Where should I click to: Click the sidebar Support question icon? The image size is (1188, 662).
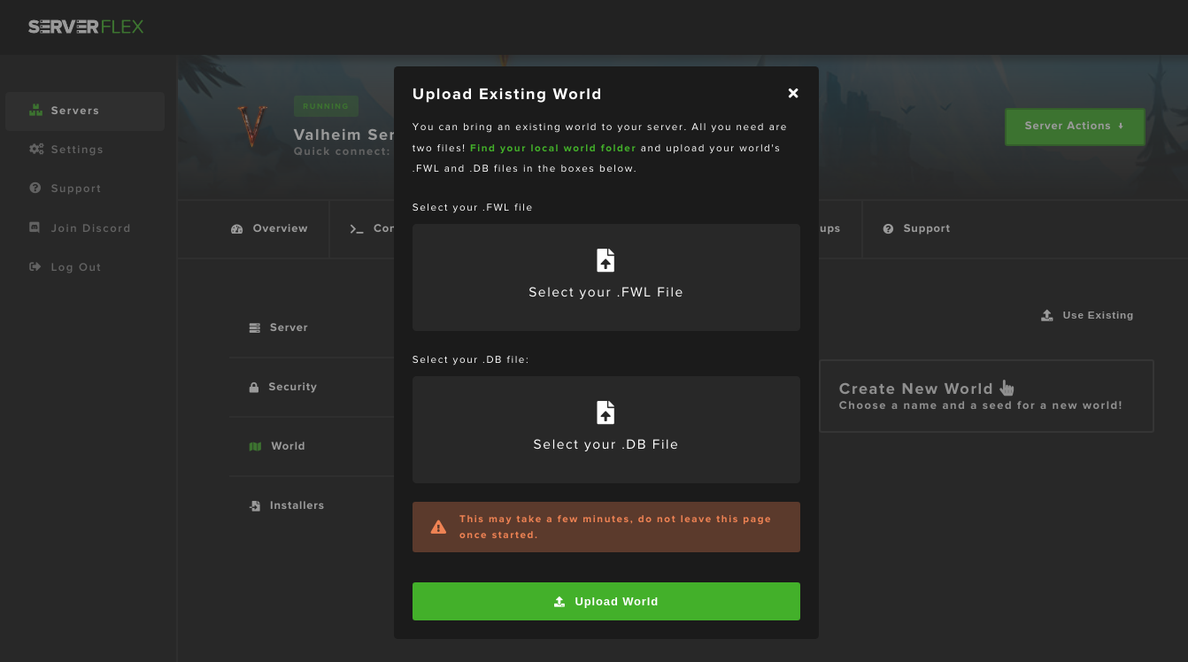click(35, 189)
